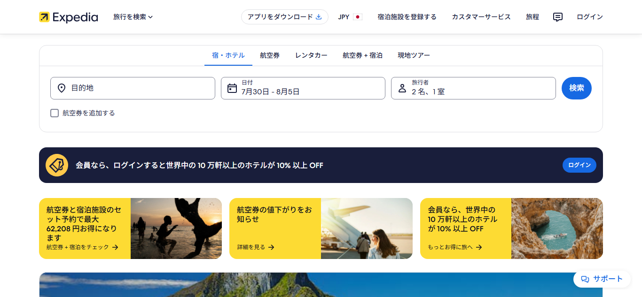Screen dimensions: 642x297
Task: Click the beach sunset thumbnail
Action: pyautogui.click(x=176, y=228)
